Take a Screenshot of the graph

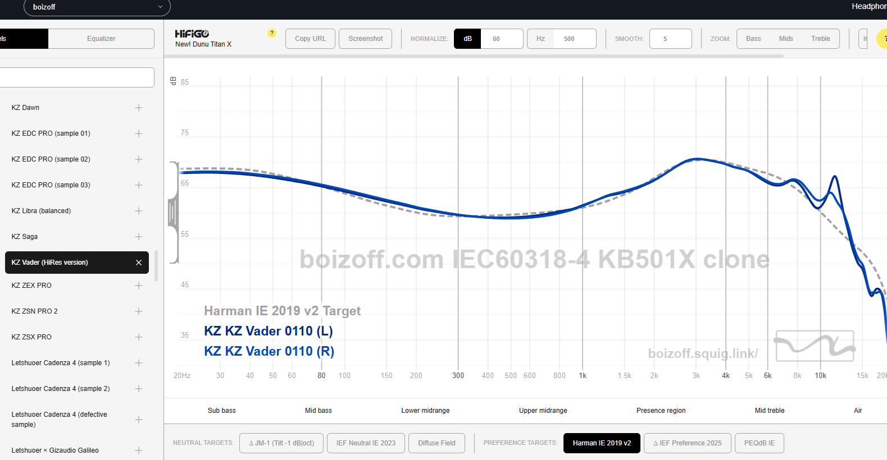(x=366, y=39)
